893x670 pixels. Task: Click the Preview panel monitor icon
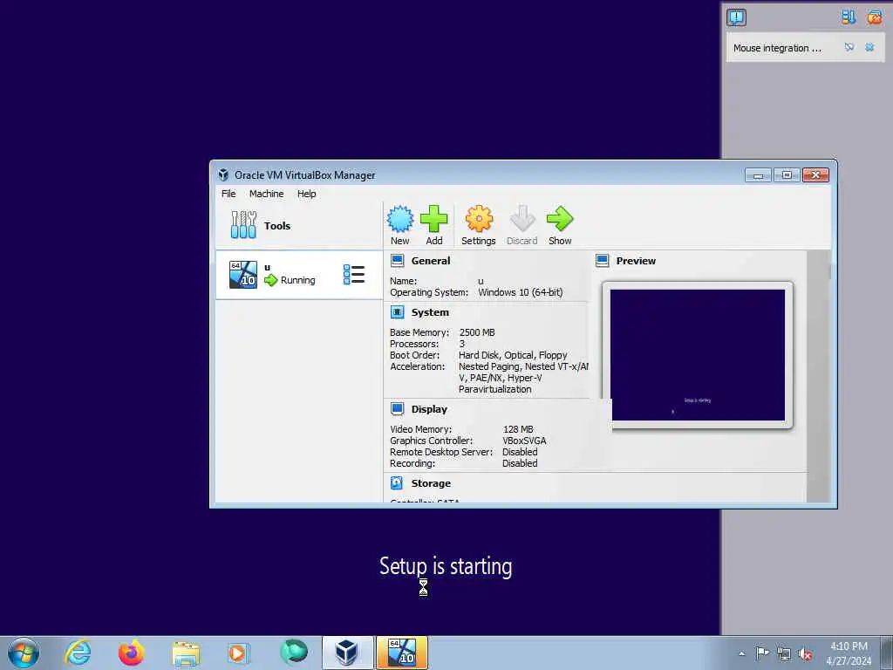pos(602,261)
